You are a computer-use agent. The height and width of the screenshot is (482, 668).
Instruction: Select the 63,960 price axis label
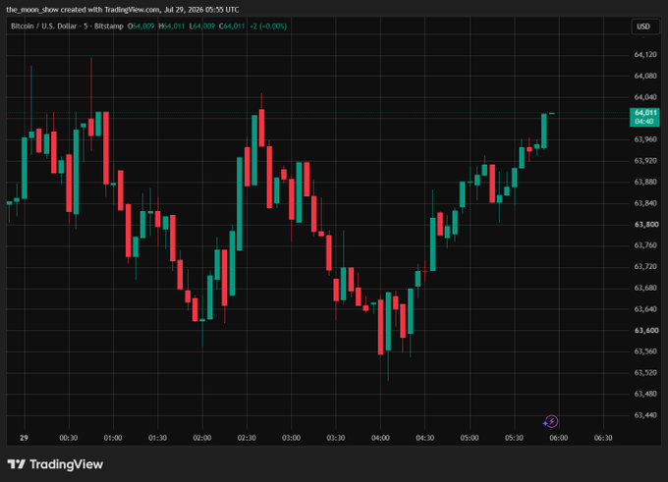click(645, 139)
